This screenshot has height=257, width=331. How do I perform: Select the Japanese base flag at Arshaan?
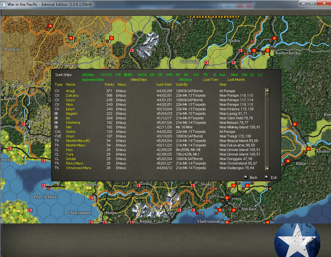(x=132, y=50)
